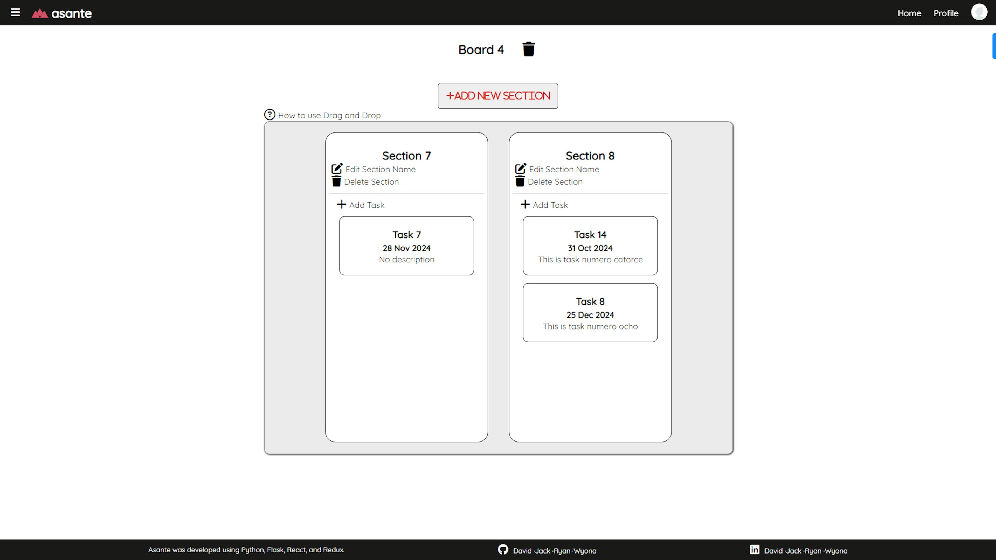This screenshot has height=560, width=996.
Task: Click footer text about Python, Flask, React
Action: [246, 550]
